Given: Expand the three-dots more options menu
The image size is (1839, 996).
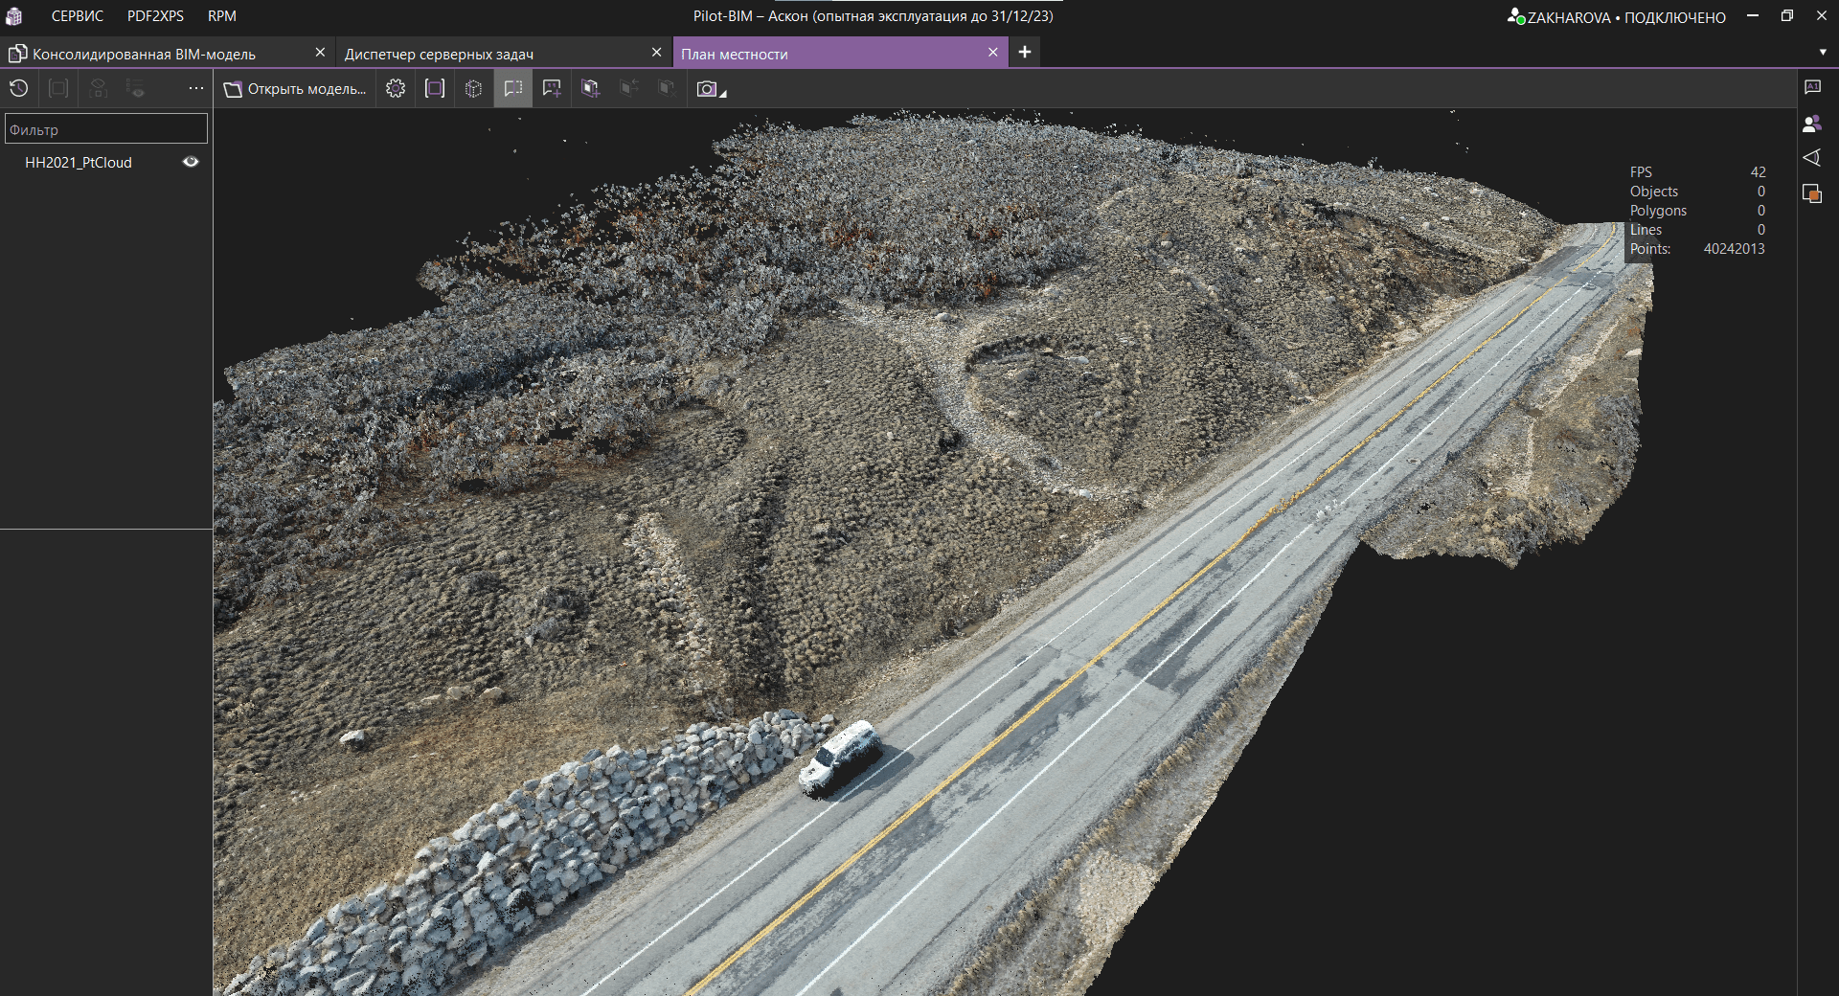Looking at the screenshot, I should (196, 89).
